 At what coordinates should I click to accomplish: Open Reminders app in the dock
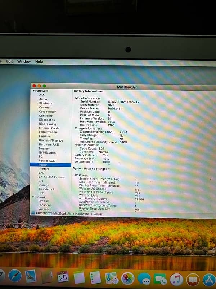(x=95, y=278)
